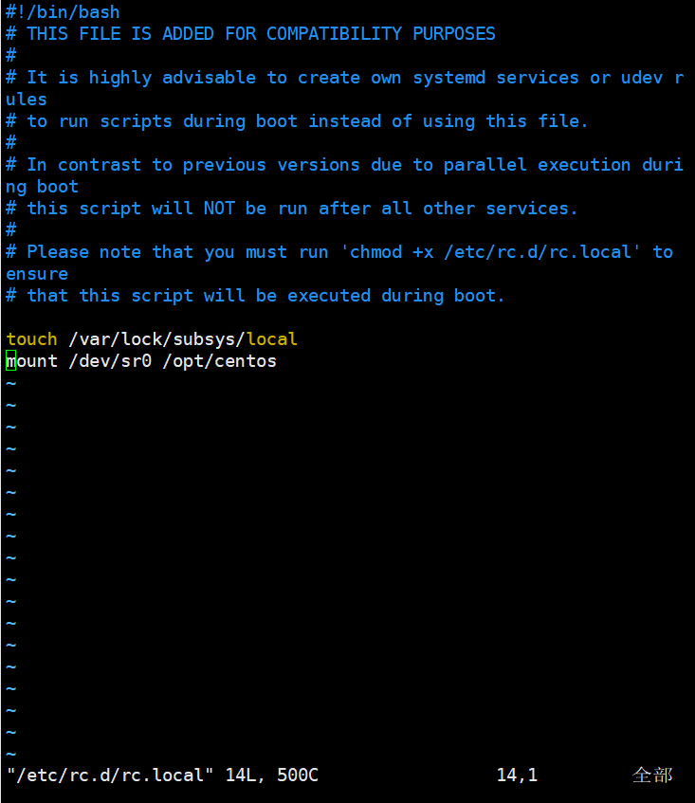Screen dimensions: 695x803
Task: Click the yellow 'local' word
Action: pos(272,339)
